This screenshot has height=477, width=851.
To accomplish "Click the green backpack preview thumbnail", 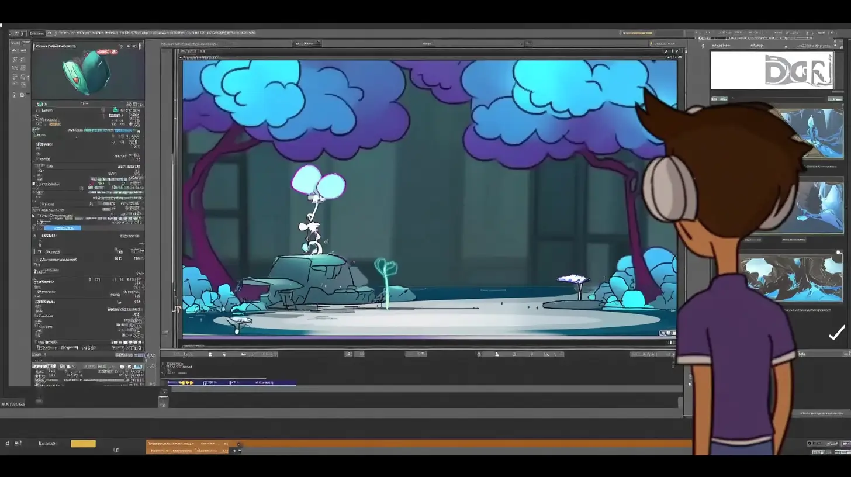I will tap(88, 73).
